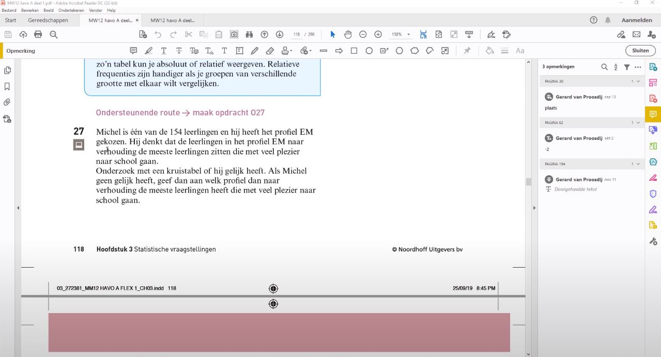The width and height of the screenshot is (661, 357).
Task: Open comments options ellipsis menu
Action: tap(638, 67)
